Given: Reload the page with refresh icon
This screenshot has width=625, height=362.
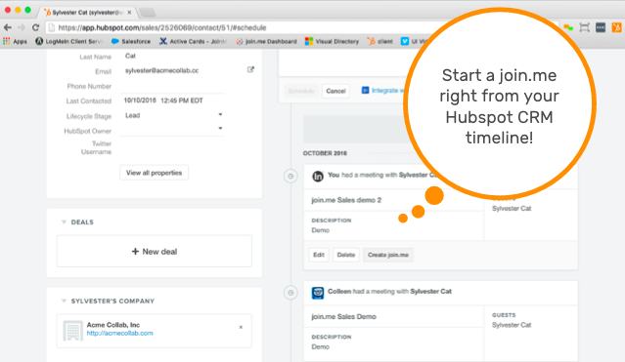Looking at the screenshot, I should [36, 27].
